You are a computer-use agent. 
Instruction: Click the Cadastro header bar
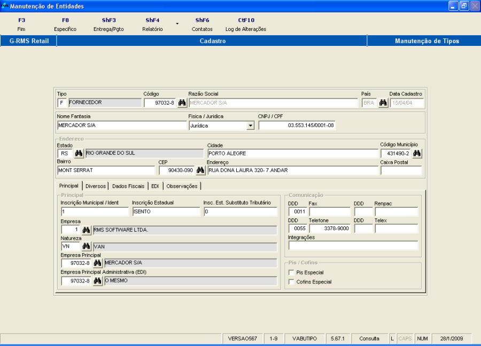212,41
